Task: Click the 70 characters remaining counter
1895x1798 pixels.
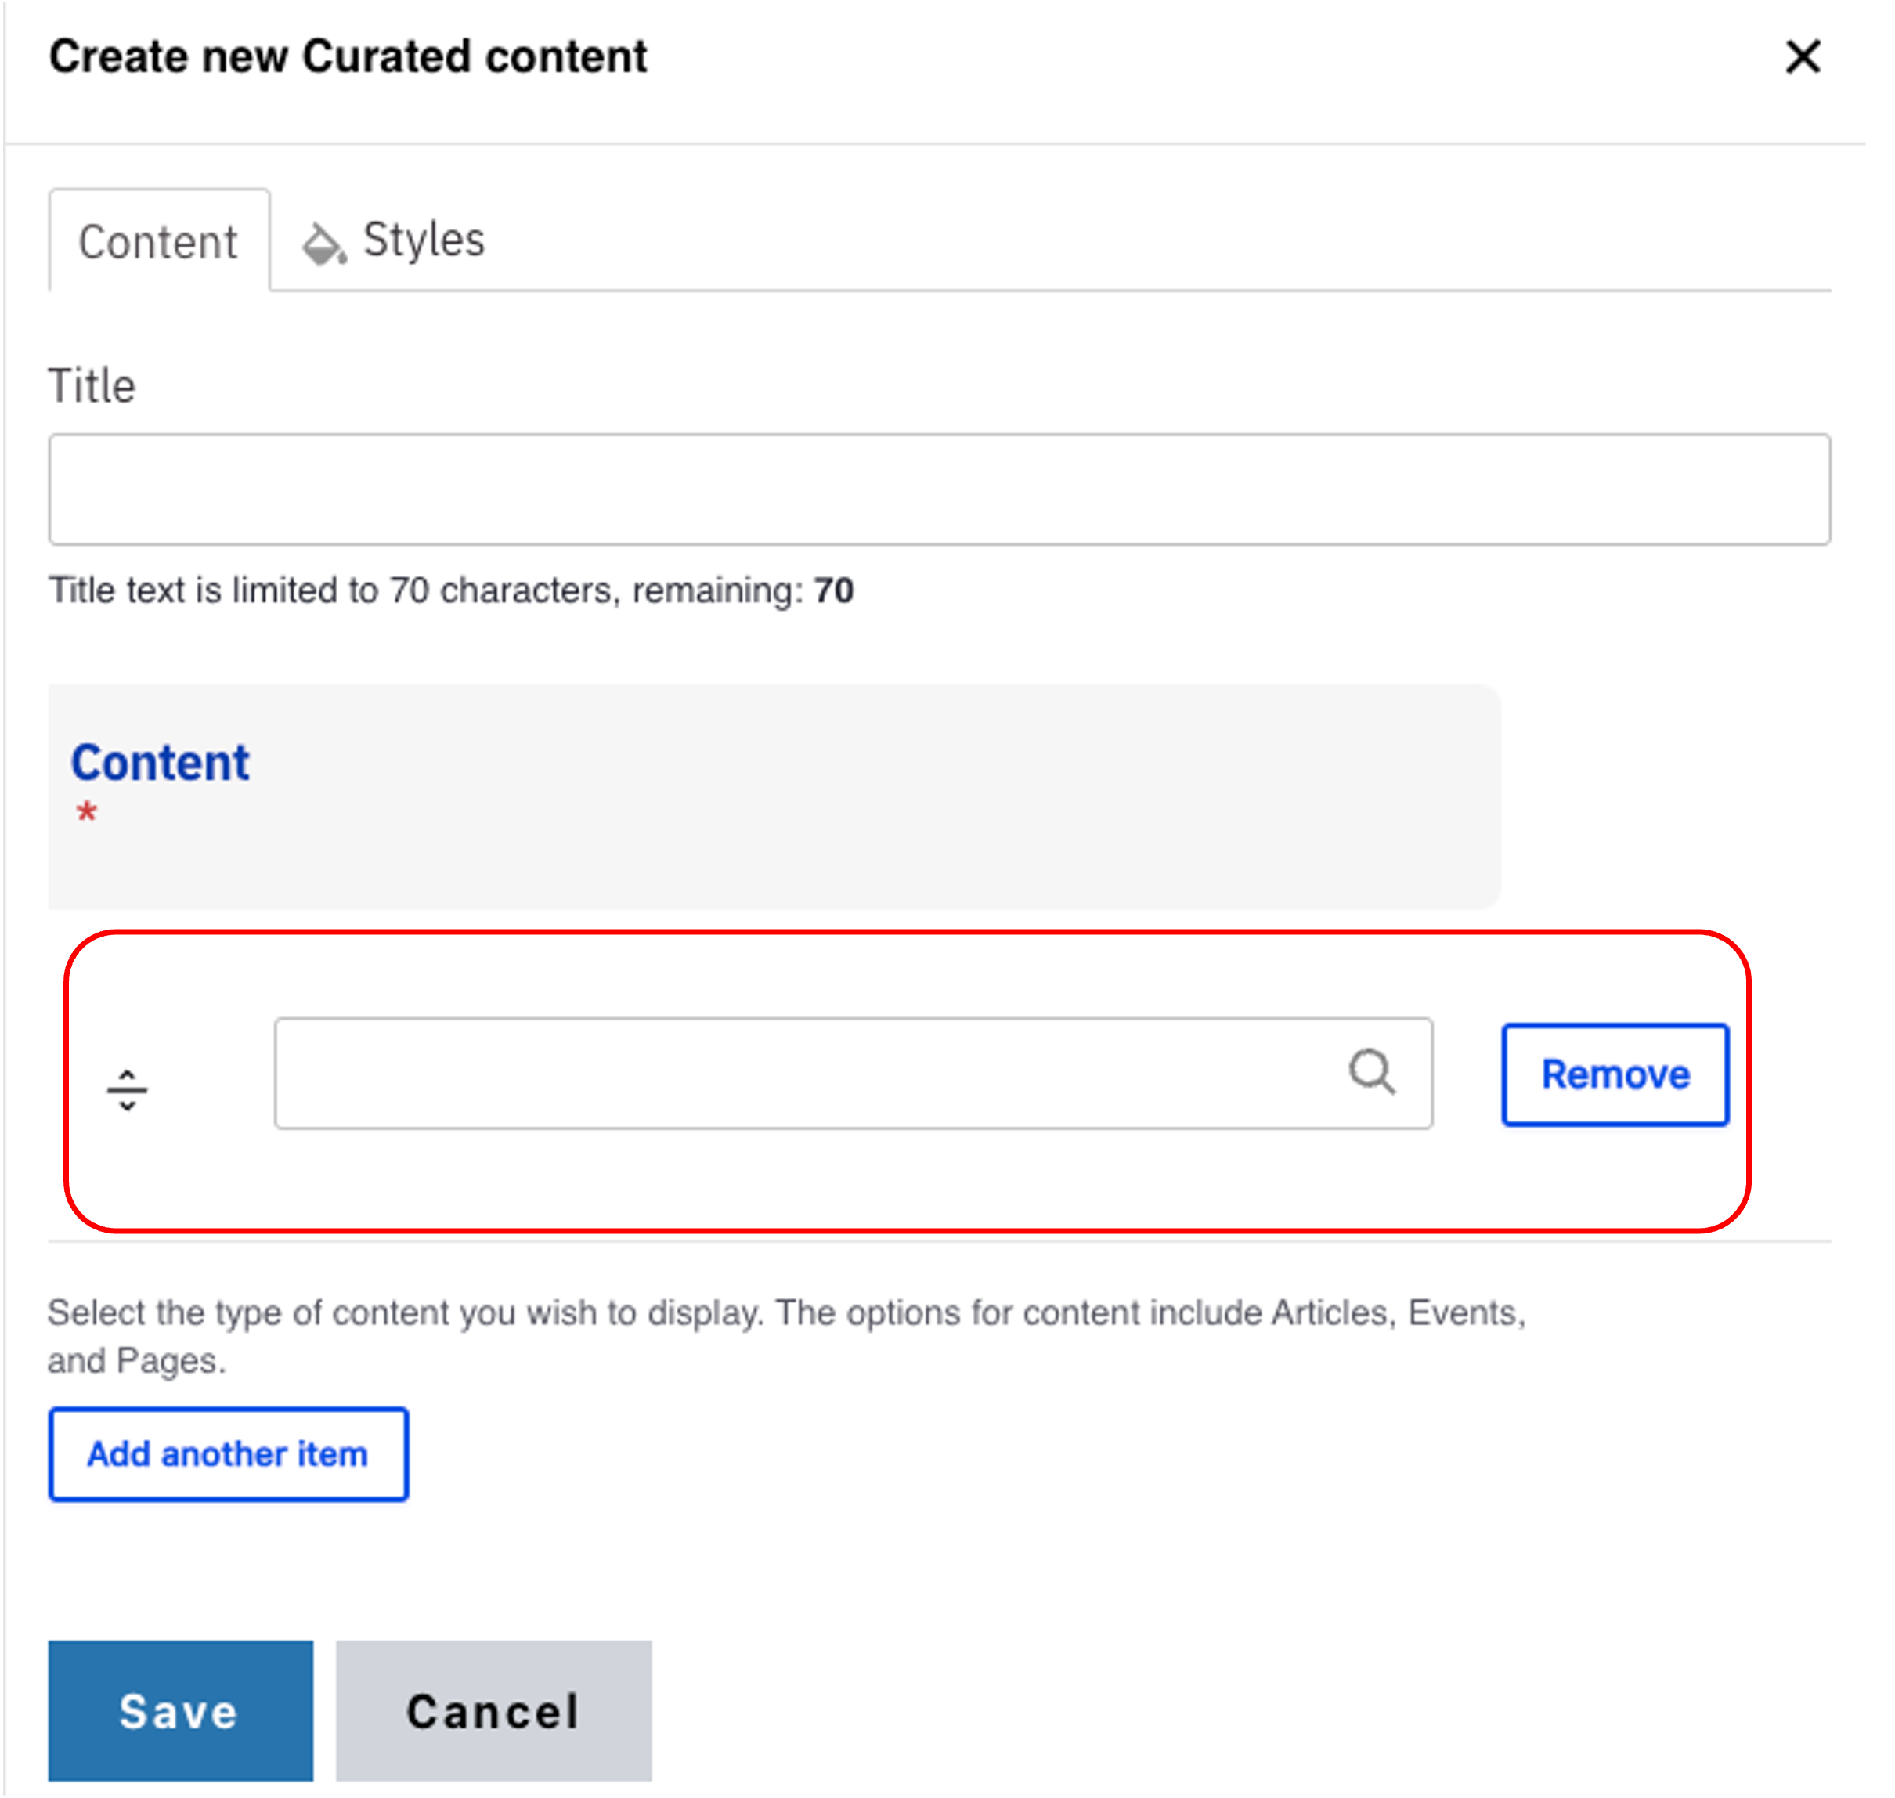Action: pos(833,590)
